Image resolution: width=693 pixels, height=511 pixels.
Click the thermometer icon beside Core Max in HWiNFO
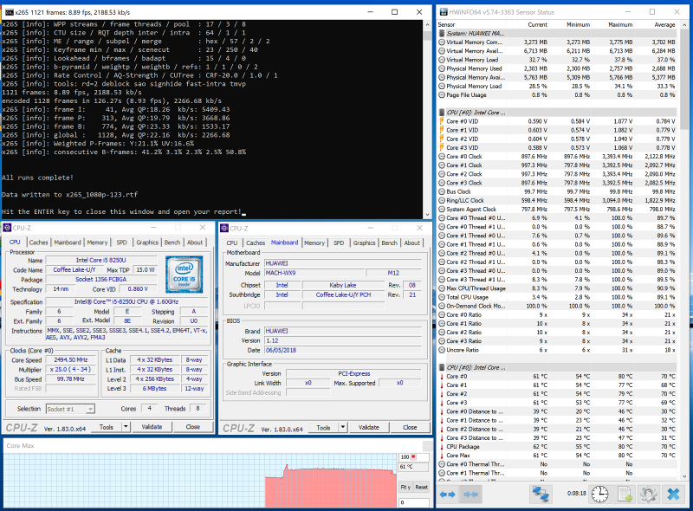[442, 456]
